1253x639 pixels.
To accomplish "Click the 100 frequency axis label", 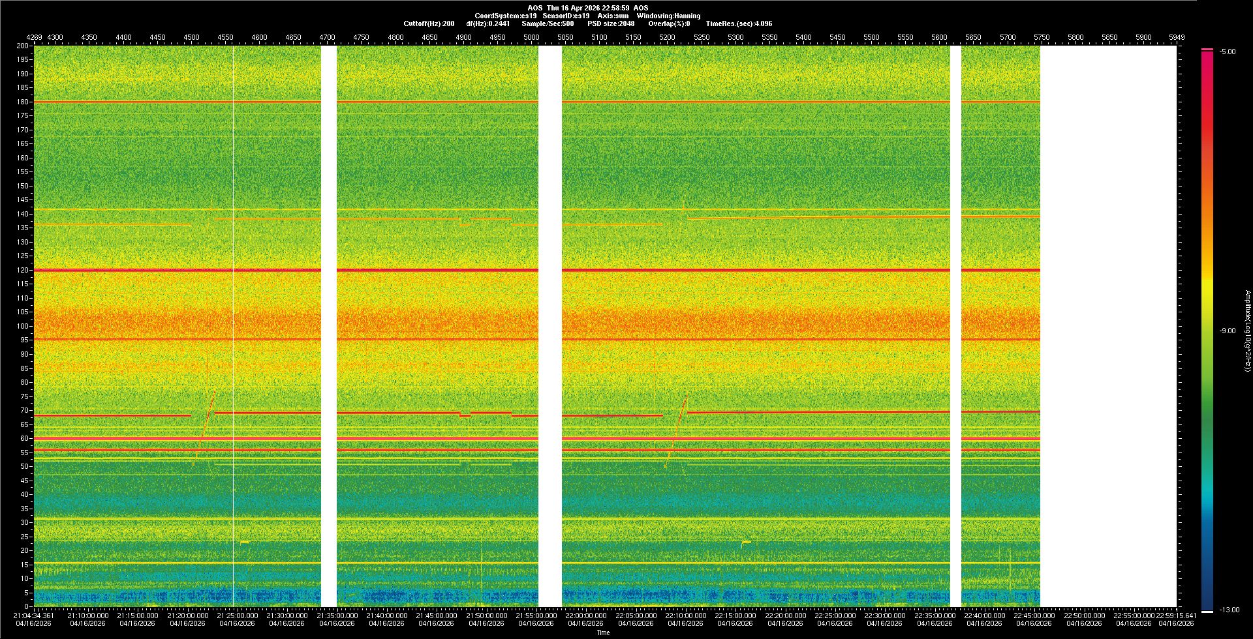I will [x=22, y=326].
